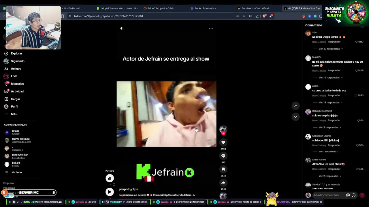The image size is (369, 207).
Task: Reply to the Lifer comment with Responder
Action: click(x=334, y=42)
